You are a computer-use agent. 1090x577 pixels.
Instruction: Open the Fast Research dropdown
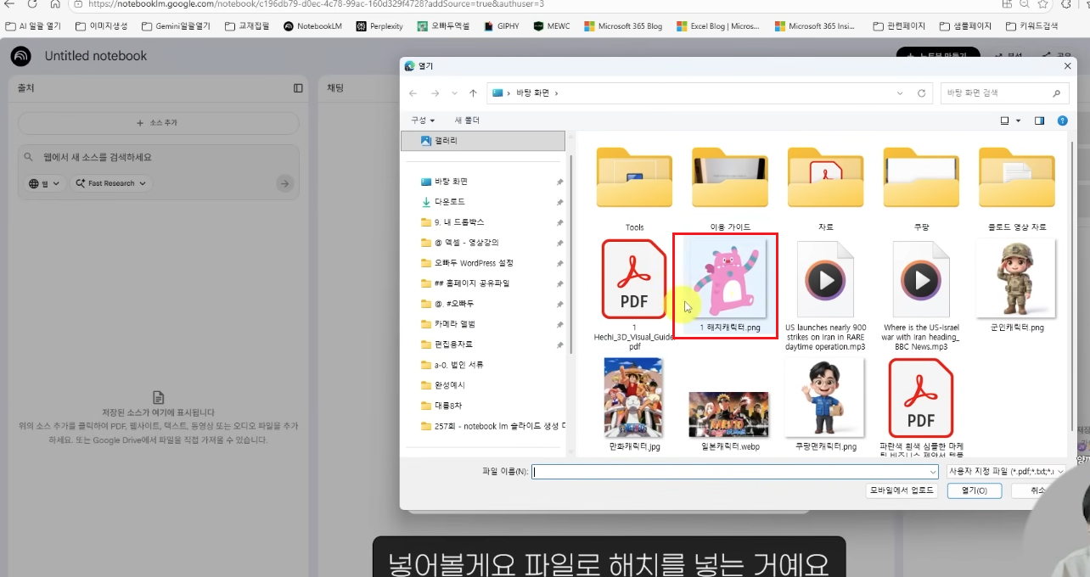pyautogui.click(x=111, y=183)
